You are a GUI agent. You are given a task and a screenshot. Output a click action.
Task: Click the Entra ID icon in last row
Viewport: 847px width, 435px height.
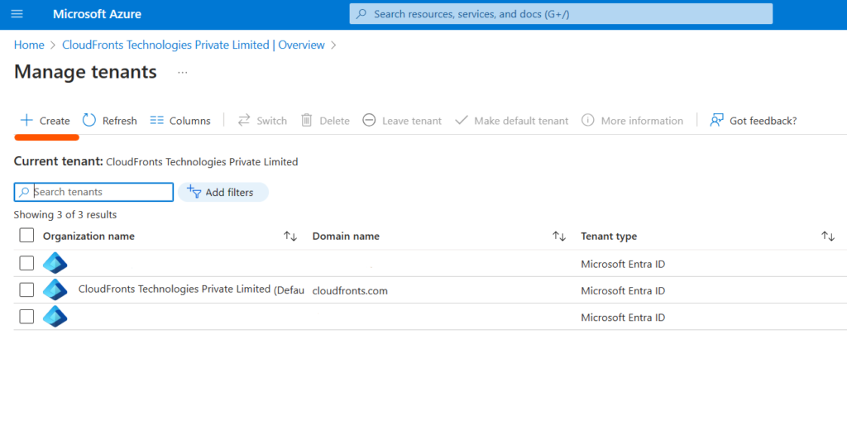(x=55, y=317)
